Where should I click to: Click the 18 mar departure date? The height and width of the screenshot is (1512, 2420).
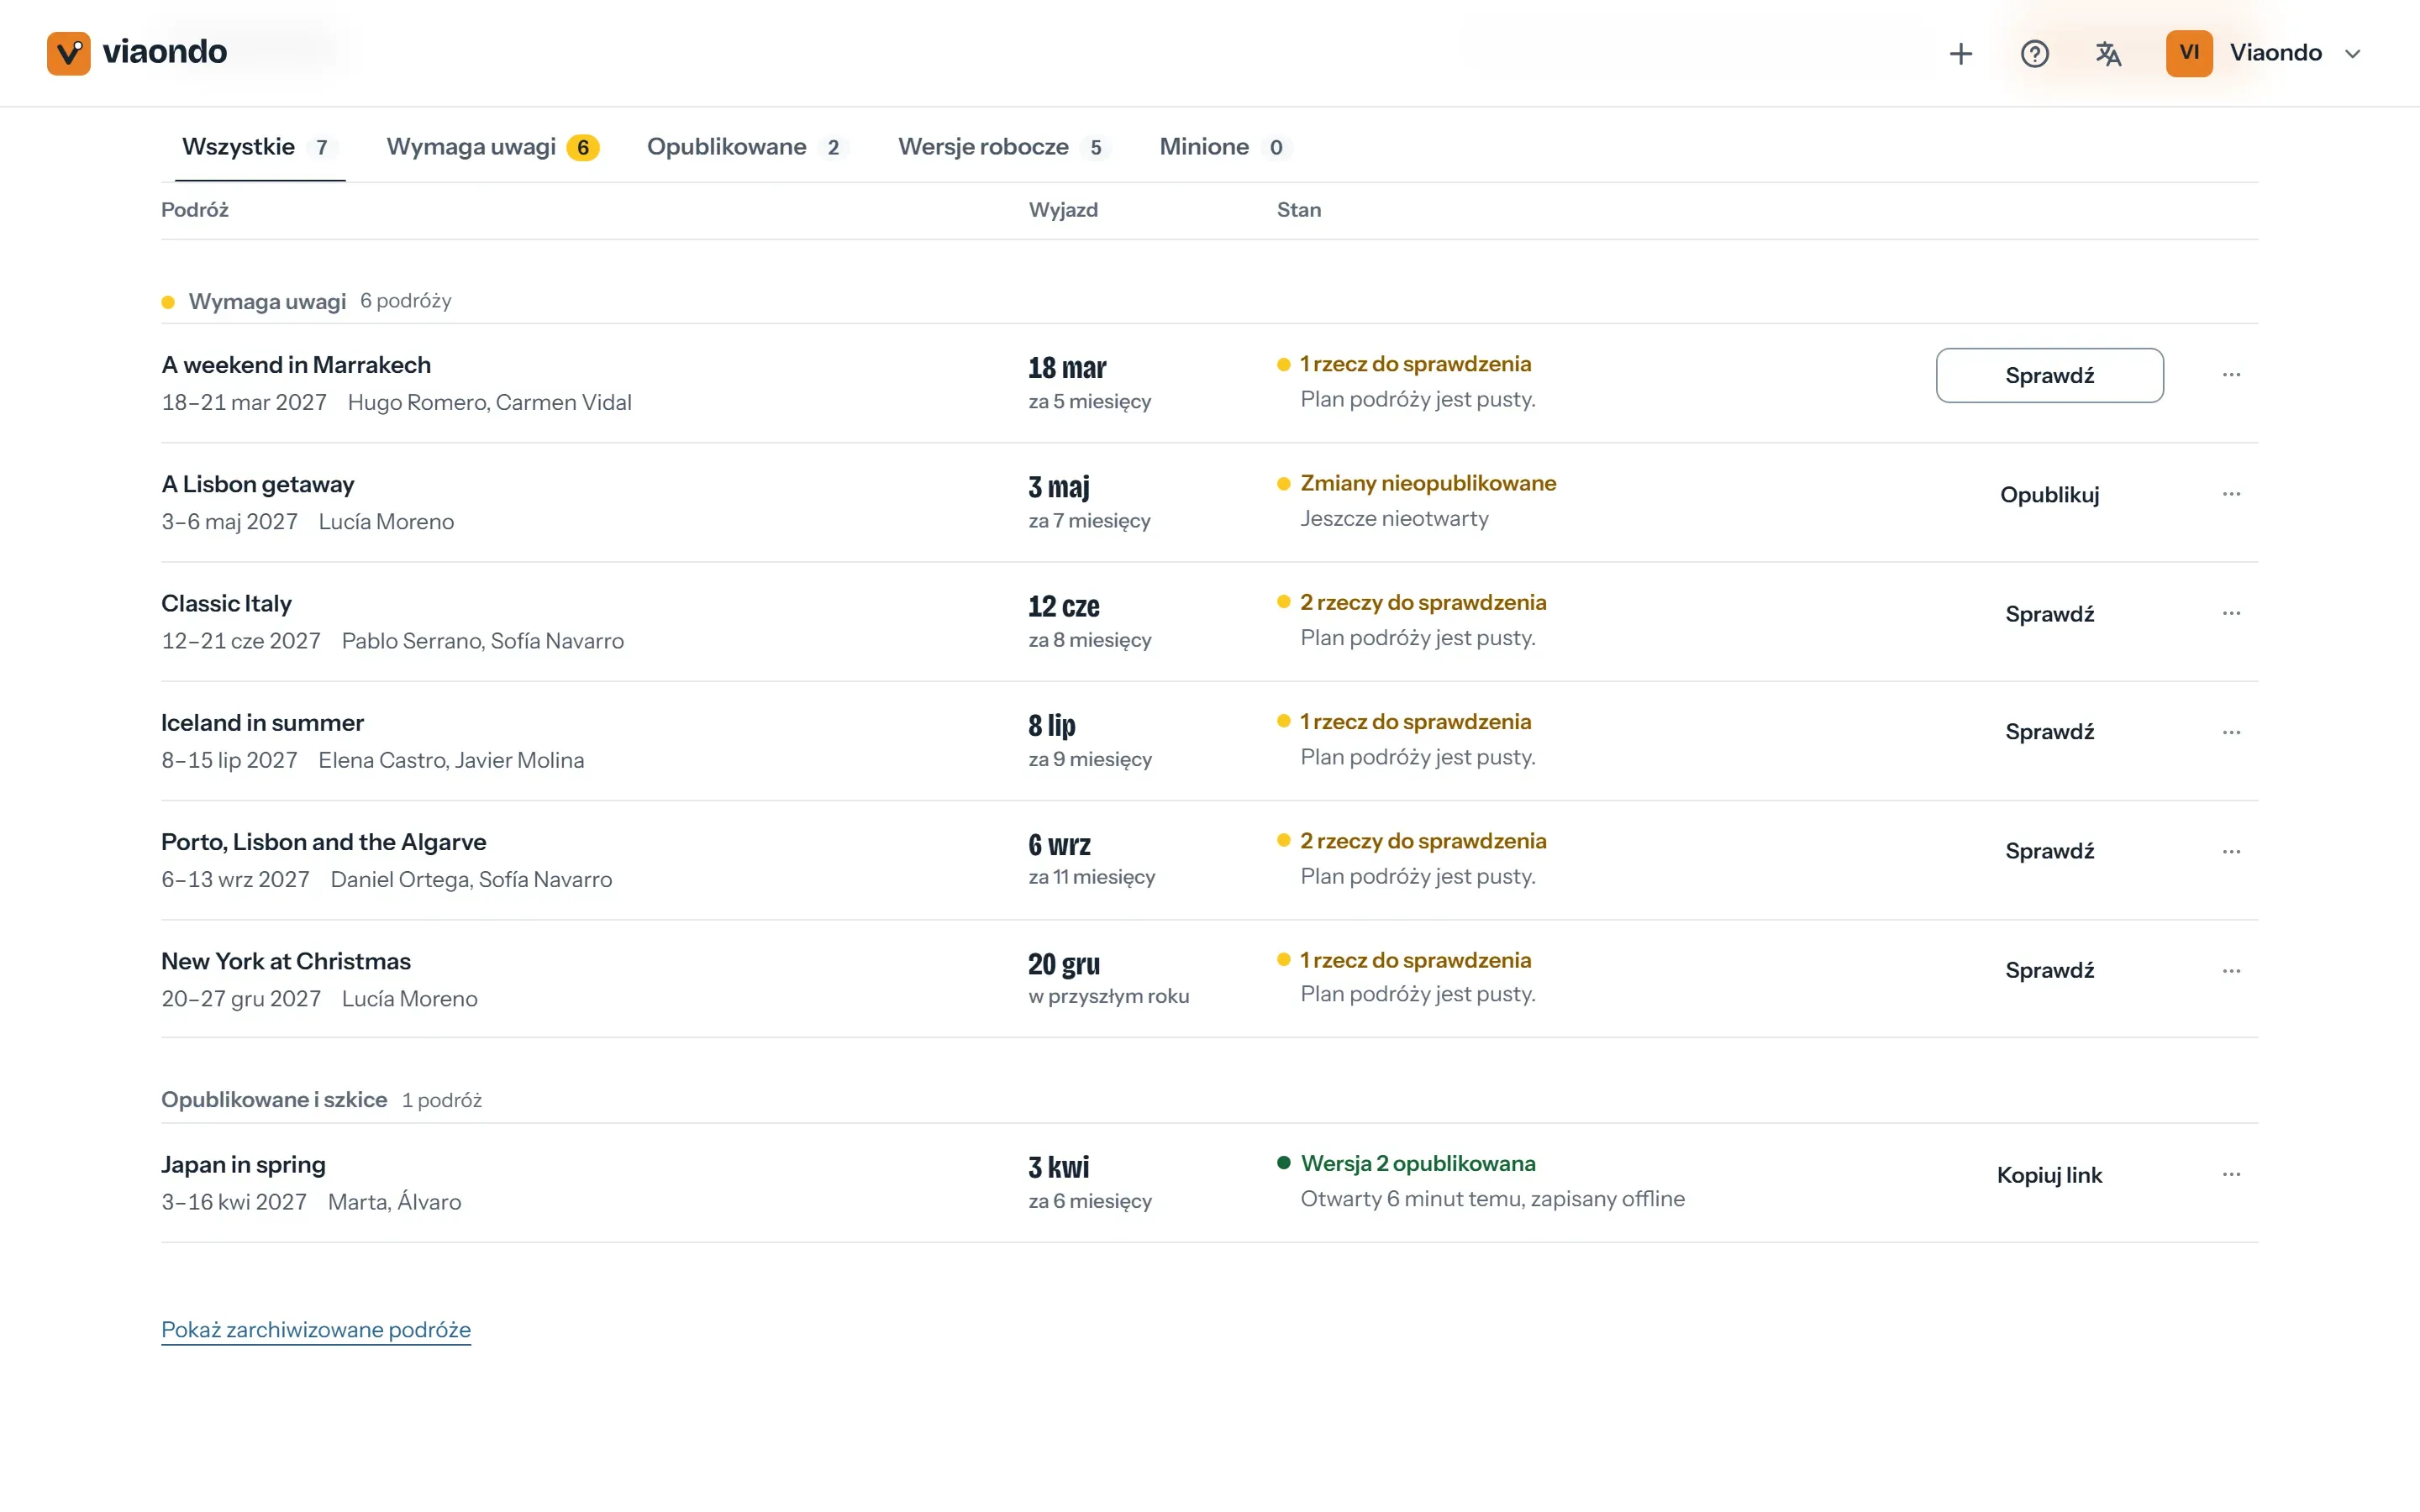(x=1067, y=368)
